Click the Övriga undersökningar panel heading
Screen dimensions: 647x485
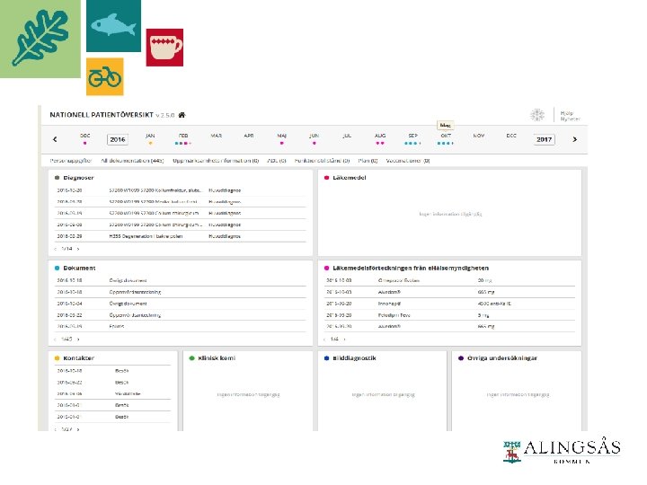(502, 358)
